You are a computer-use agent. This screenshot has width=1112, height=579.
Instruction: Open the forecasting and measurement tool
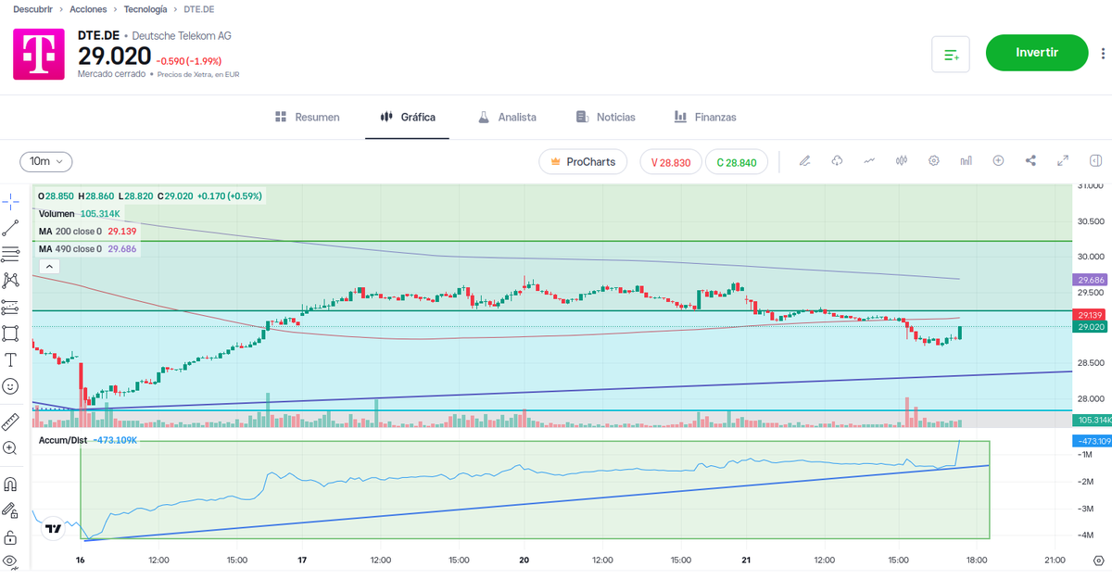pyautogui.click(x=10, y=306)
